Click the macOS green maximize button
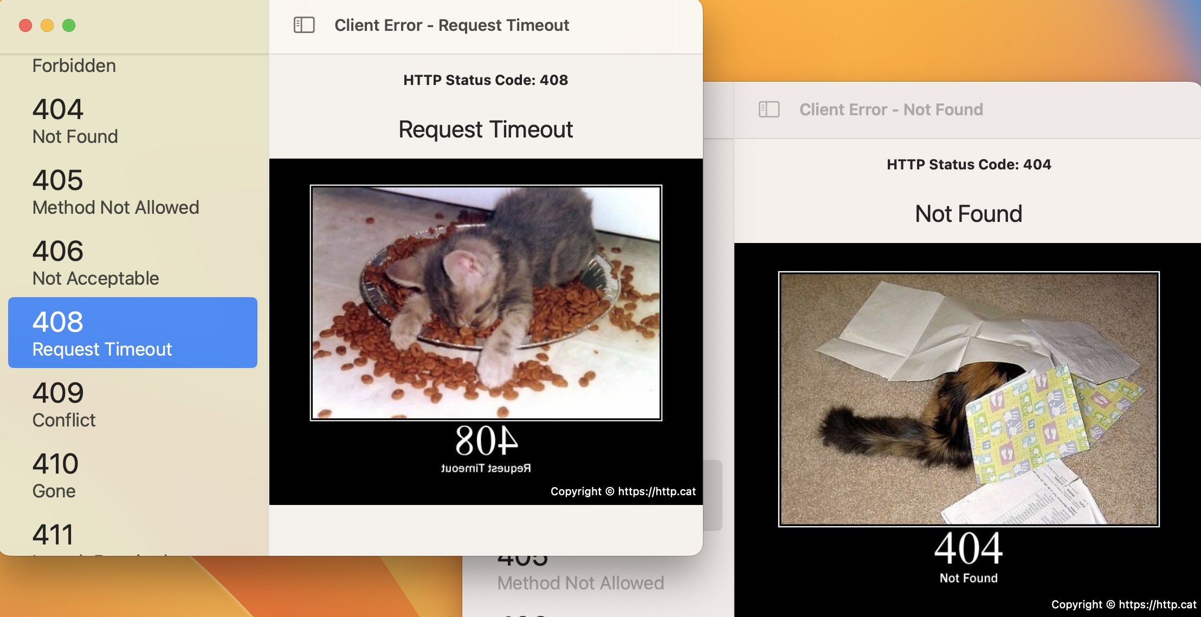1201x617 pixels. [x=69, y=24]
